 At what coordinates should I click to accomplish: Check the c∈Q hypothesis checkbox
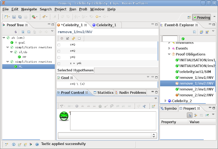(59, 45)
